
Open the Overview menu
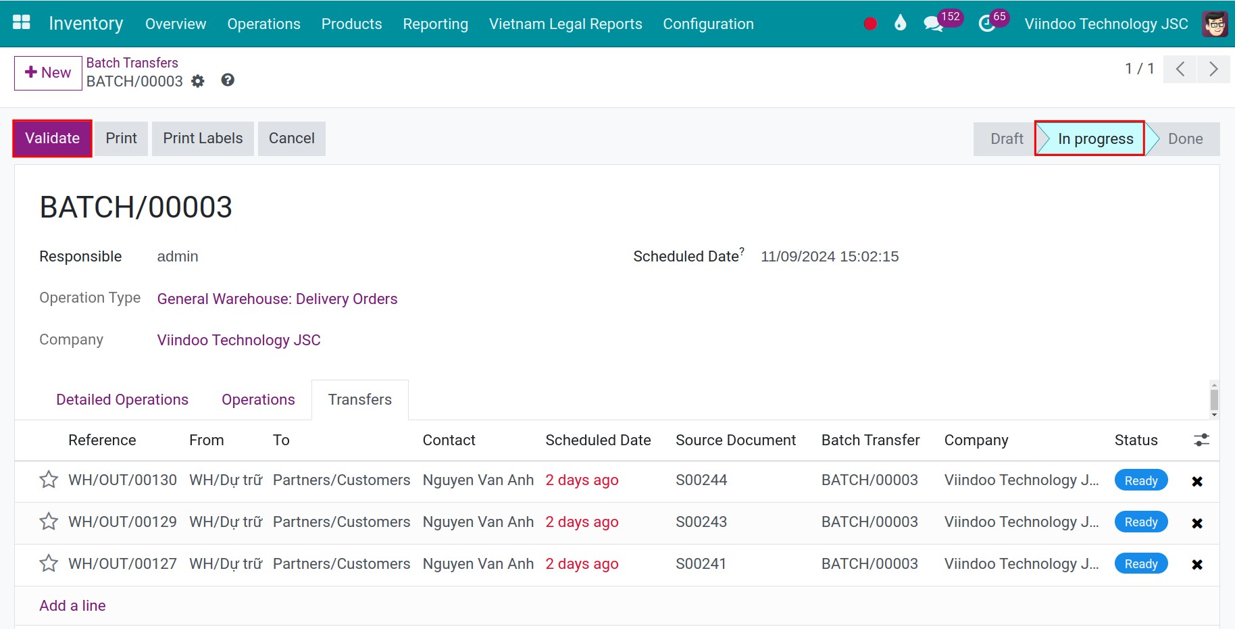coord(176,24)
